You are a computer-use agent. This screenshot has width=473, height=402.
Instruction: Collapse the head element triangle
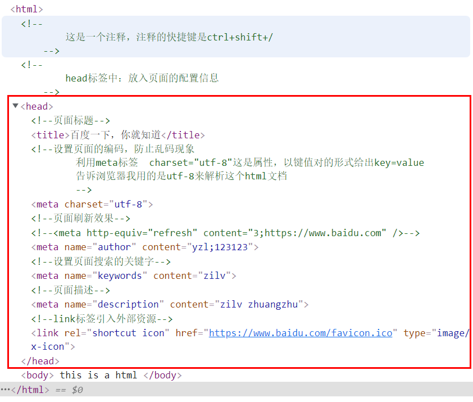pos(15,106)
